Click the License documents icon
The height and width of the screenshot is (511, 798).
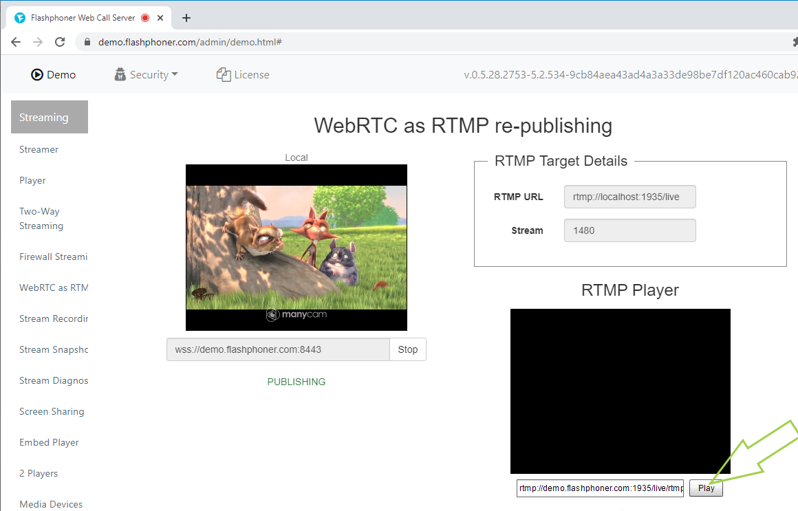[x=223, y=75]
